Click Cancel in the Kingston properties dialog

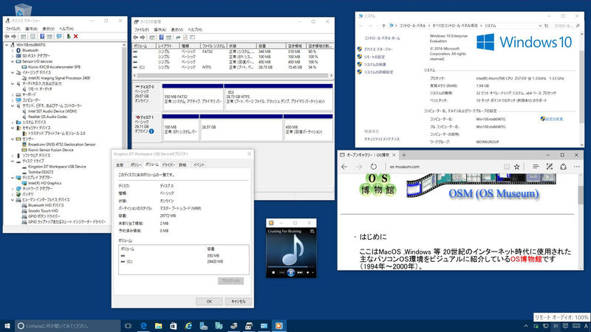point(238,301)
